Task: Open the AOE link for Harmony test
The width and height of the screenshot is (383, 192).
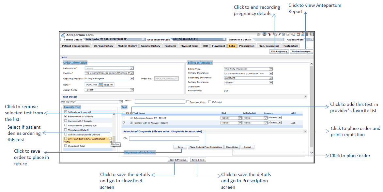Action: [x=293, y=122]
